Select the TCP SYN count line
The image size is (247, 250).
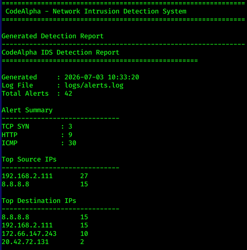pos(37,127)
